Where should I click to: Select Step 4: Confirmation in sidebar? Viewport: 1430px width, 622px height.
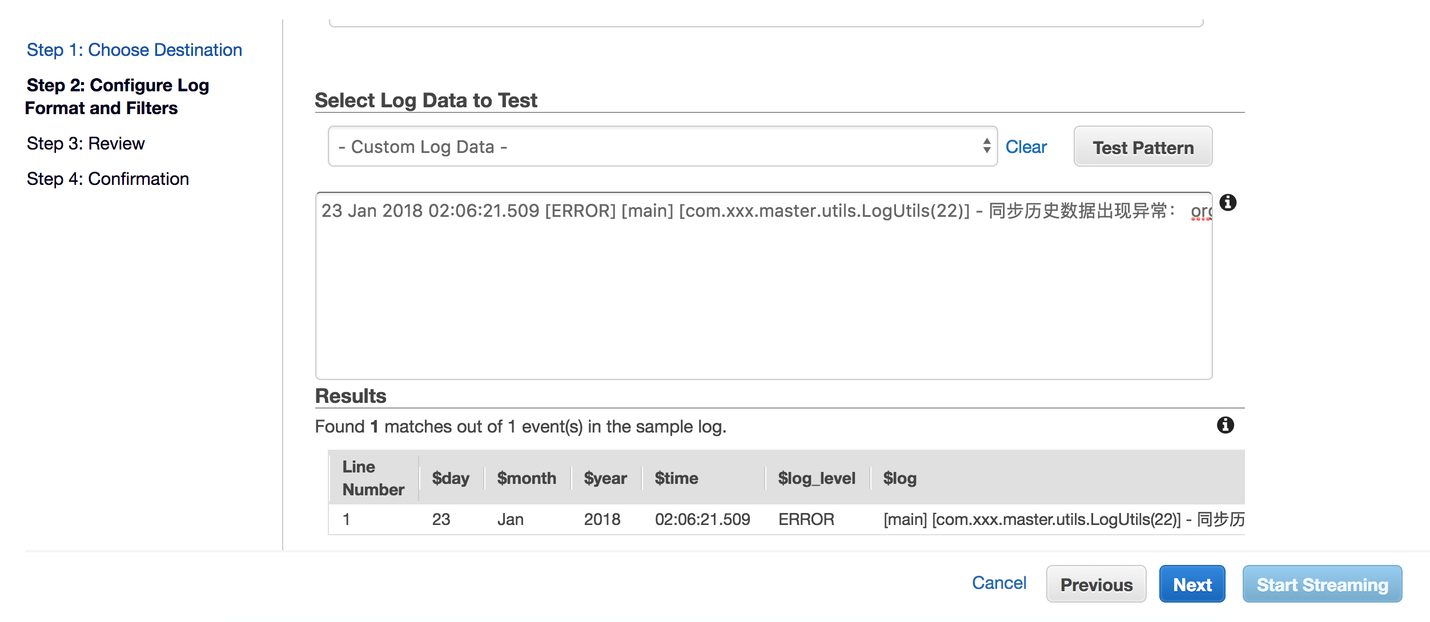click(x=107, y=179)
